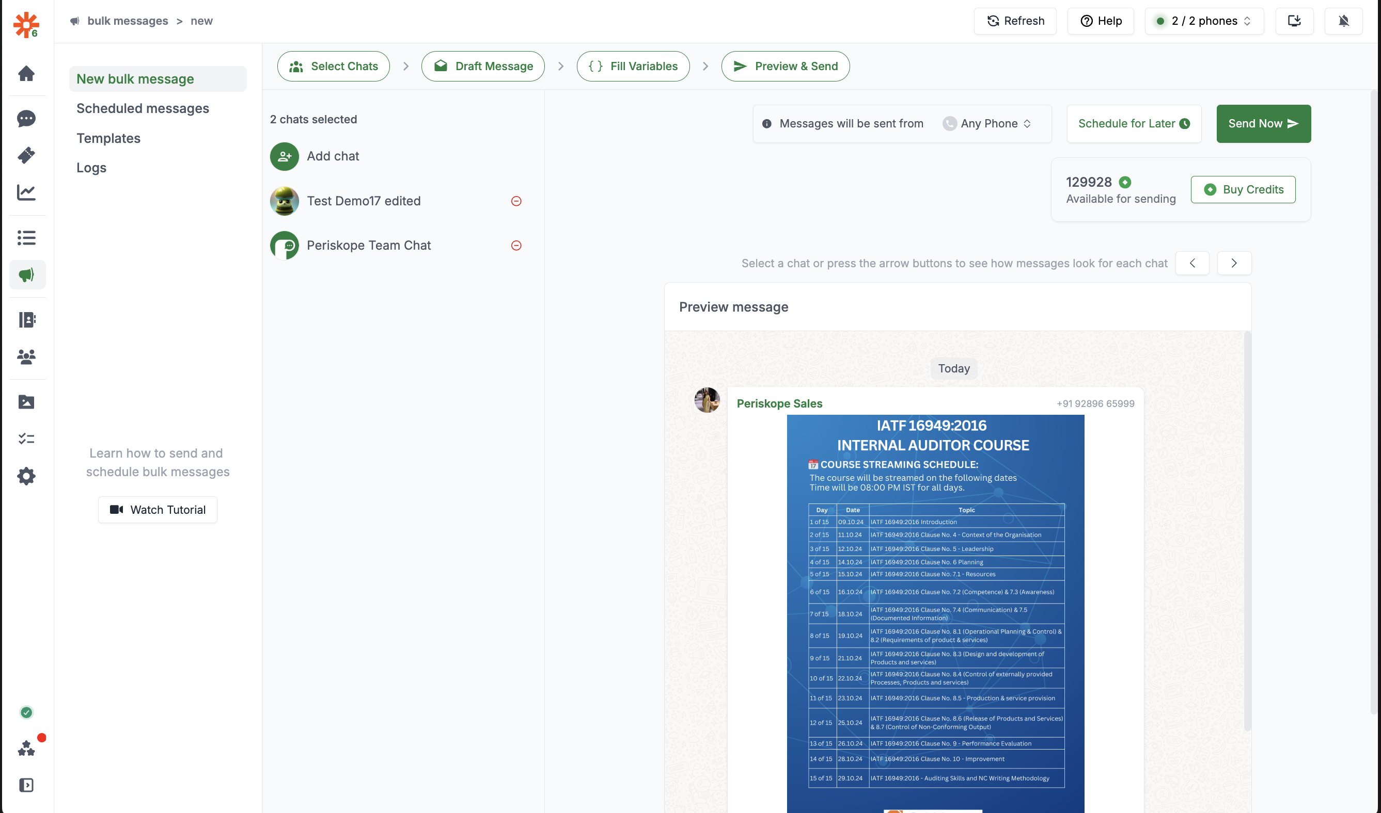Open the integrations icon with red dot
This screenshot has height=813, width=1381.
26,749
